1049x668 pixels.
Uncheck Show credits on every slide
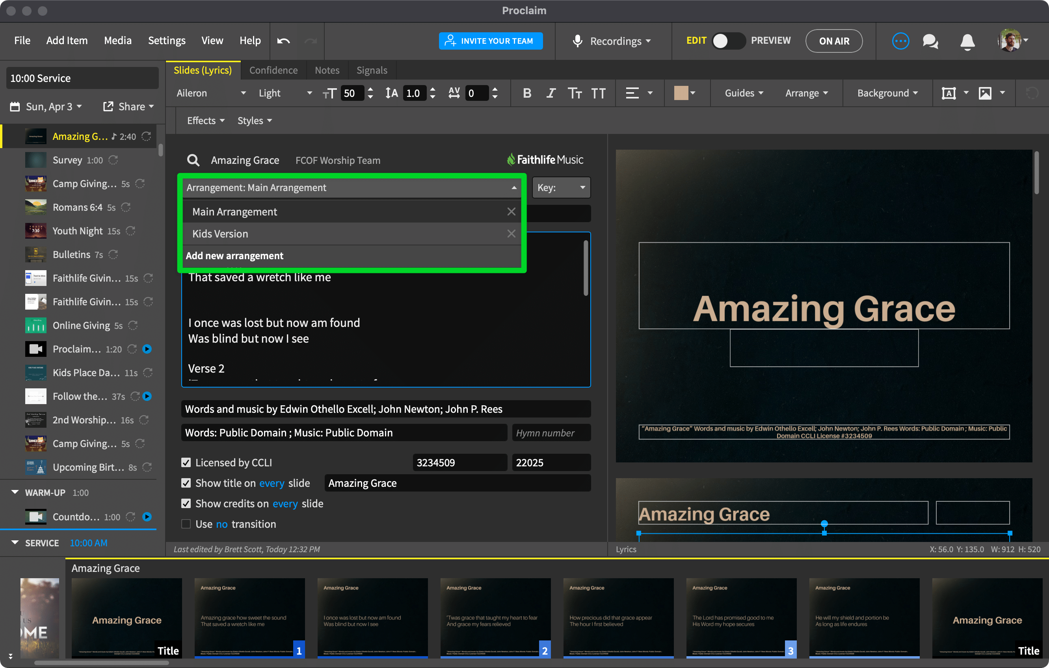(186, 503)
